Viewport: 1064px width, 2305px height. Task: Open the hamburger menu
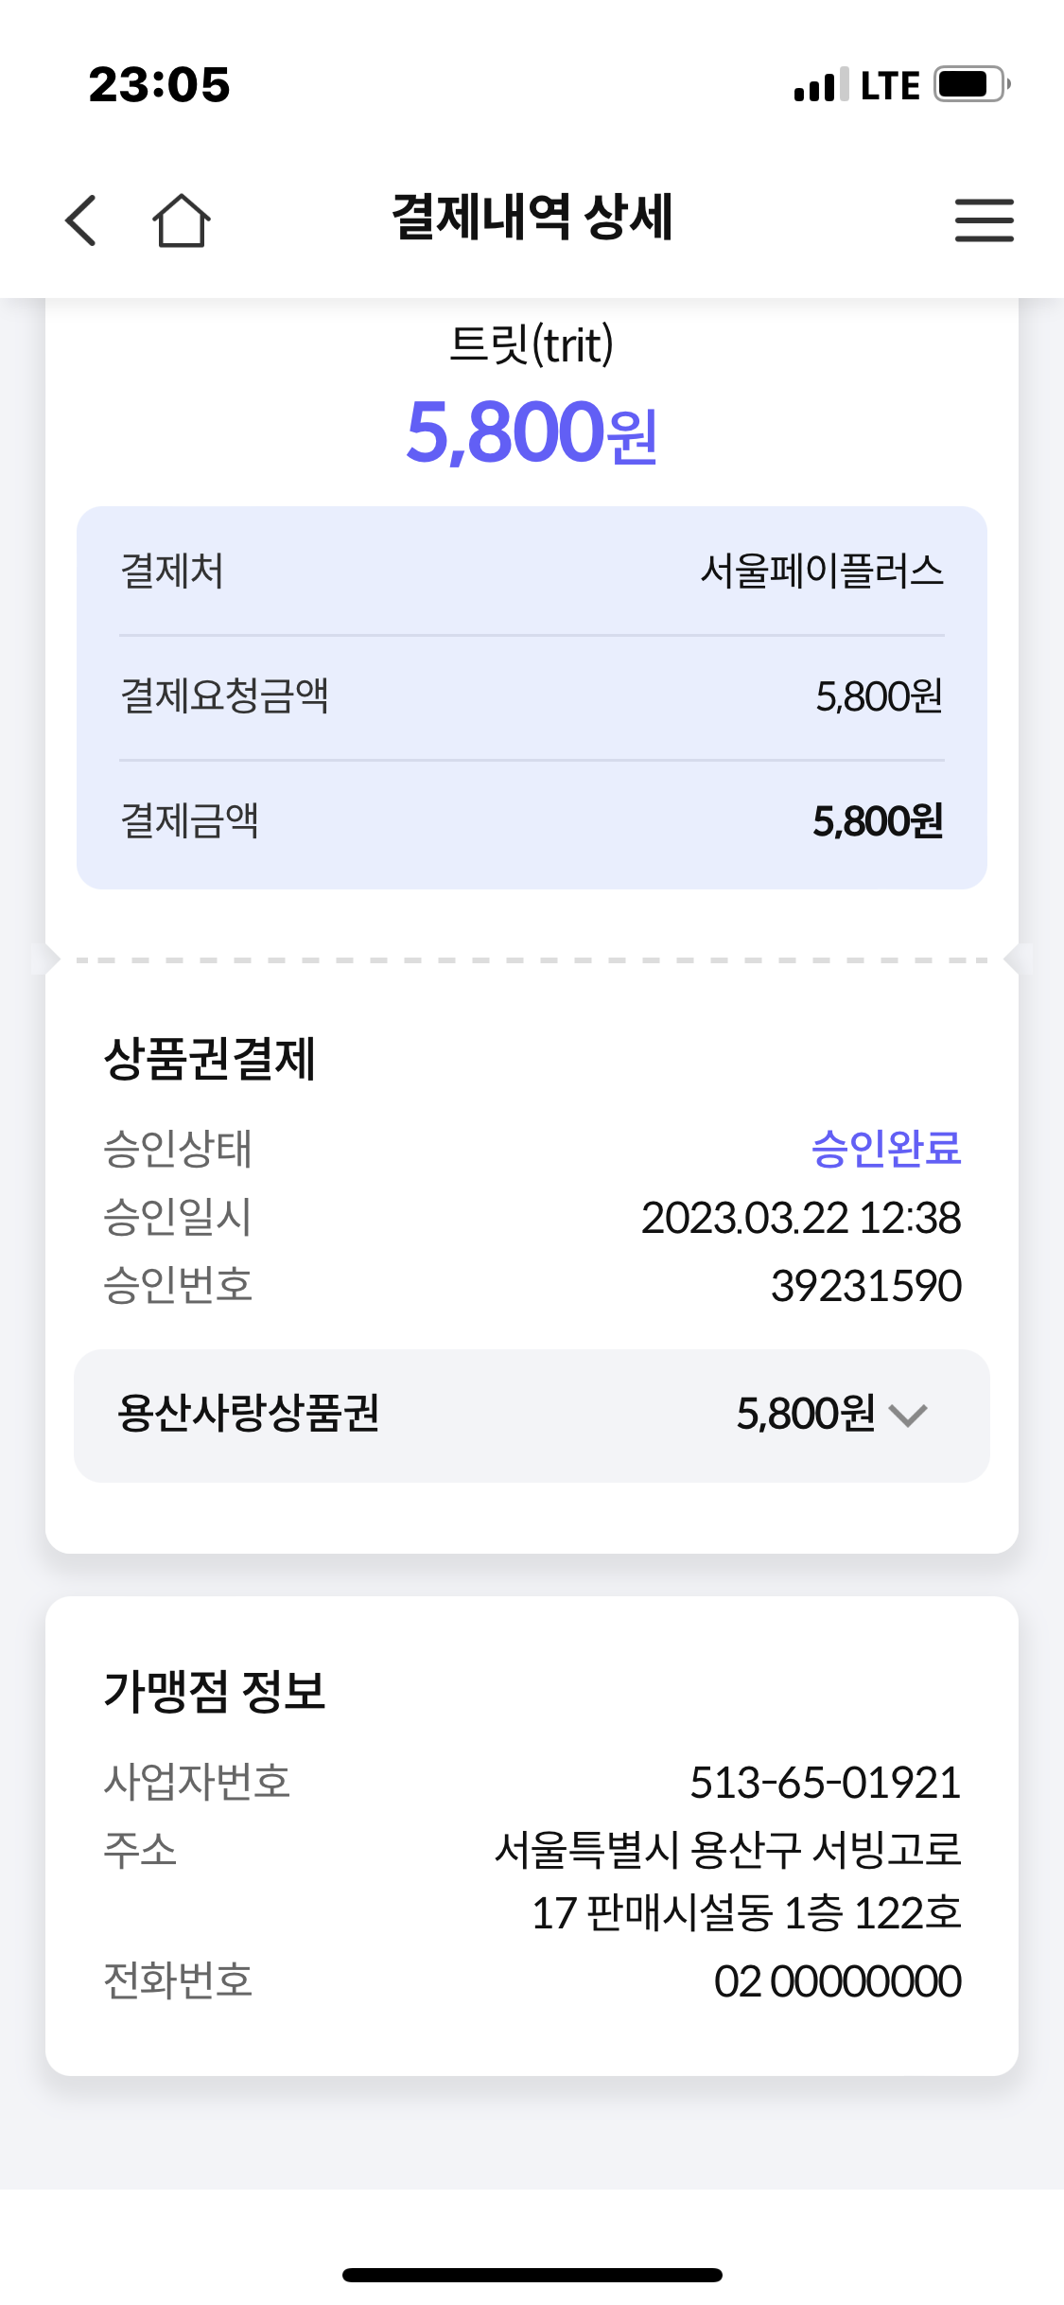tap(984, 220)
